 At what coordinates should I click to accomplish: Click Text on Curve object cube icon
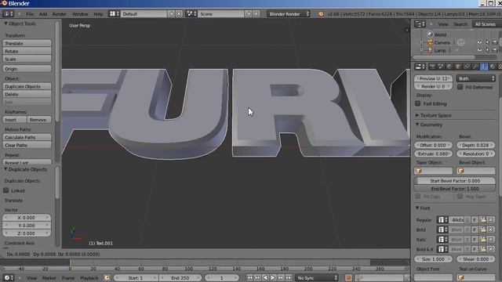[461, 277]
